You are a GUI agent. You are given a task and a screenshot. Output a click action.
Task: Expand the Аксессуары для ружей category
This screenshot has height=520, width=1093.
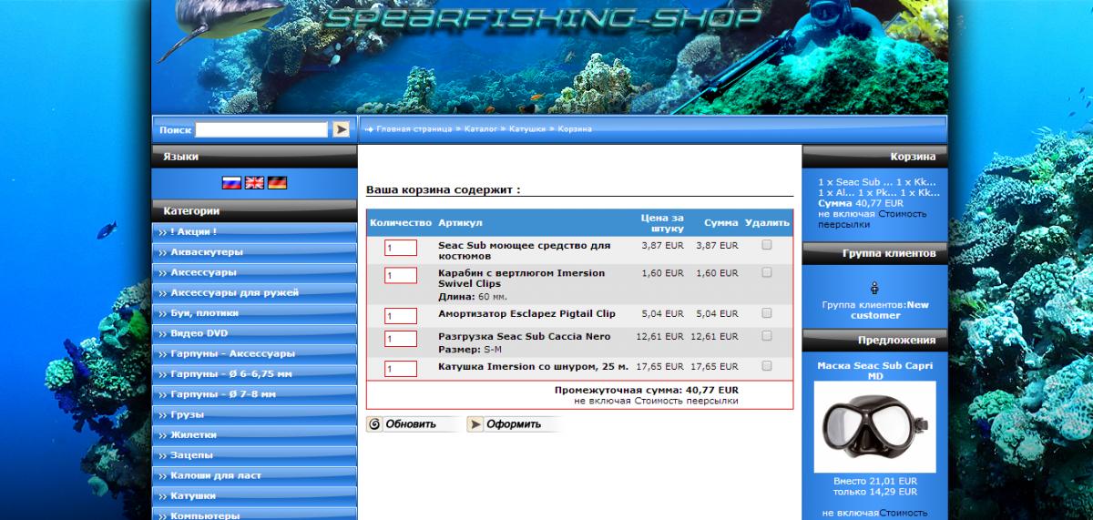pyautogui.click(x=234, y=292)
